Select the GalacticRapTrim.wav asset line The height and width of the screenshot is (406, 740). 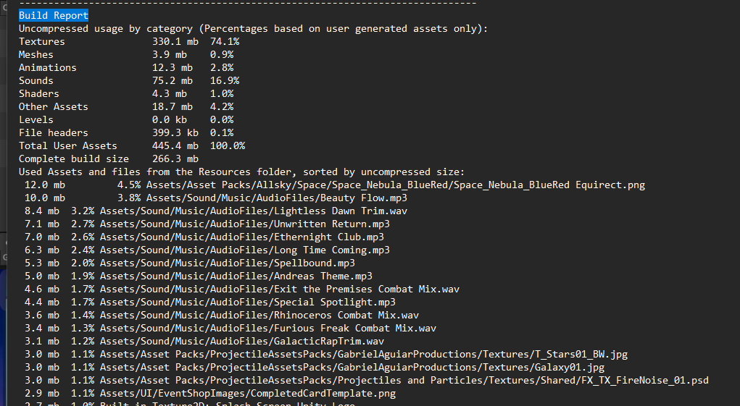tap(242, 341)
